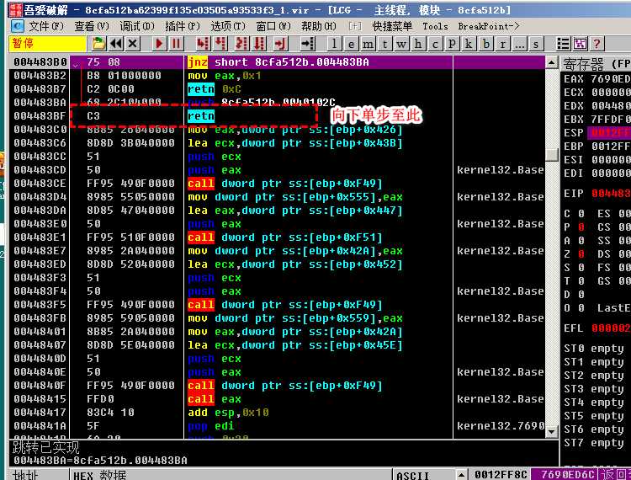
Task: Click the EFL flags register value
Action: [611, 328]
